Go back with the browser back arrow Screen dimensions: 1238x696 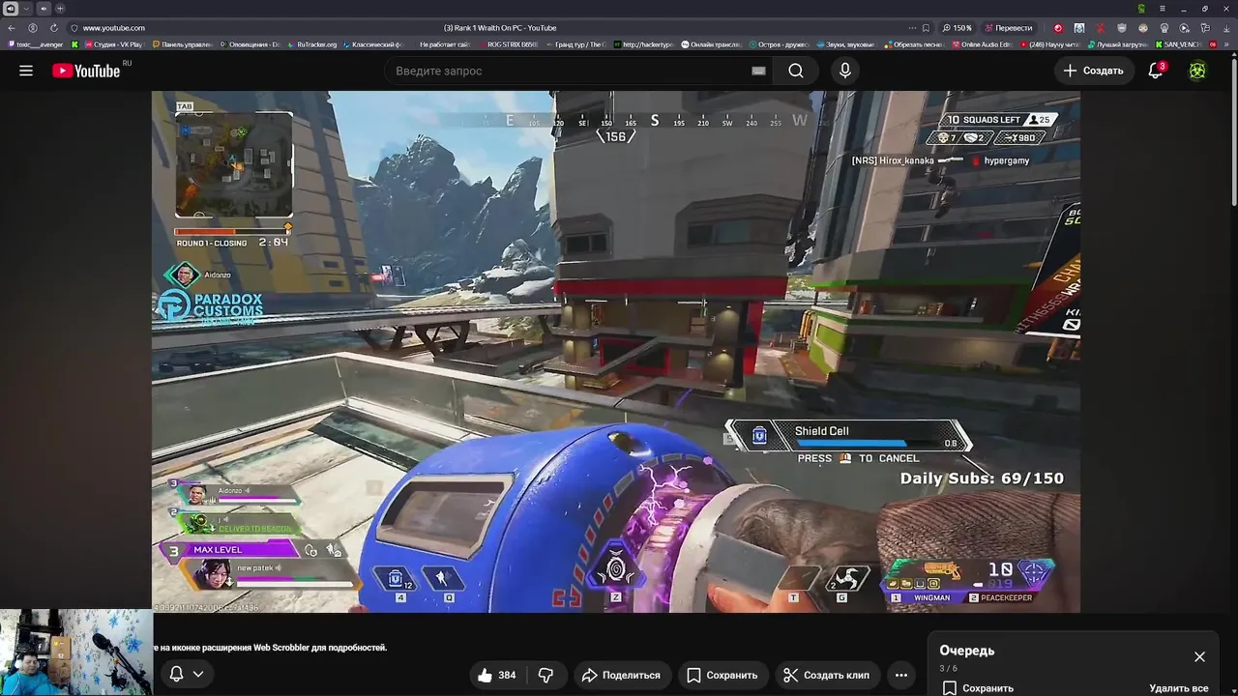[12, 28]
